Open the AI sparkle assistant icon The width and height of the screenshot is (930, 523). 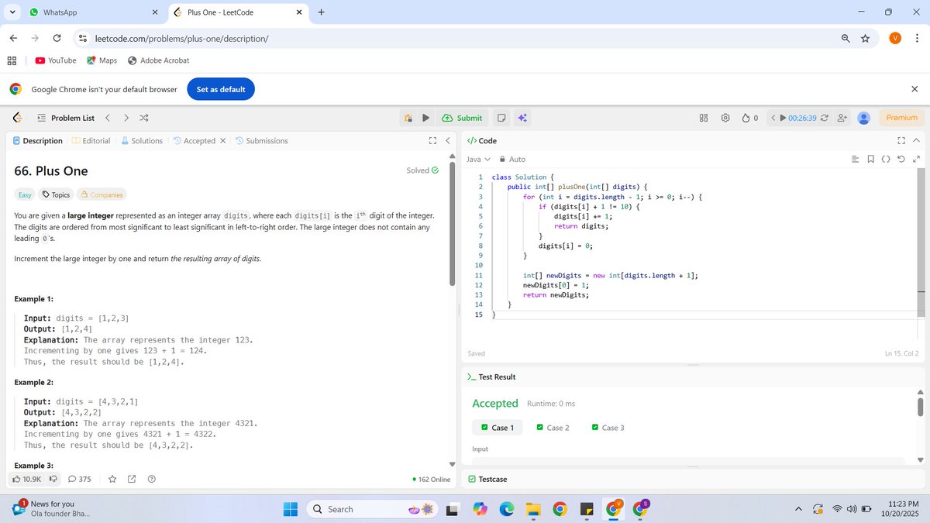pos(522,118)
